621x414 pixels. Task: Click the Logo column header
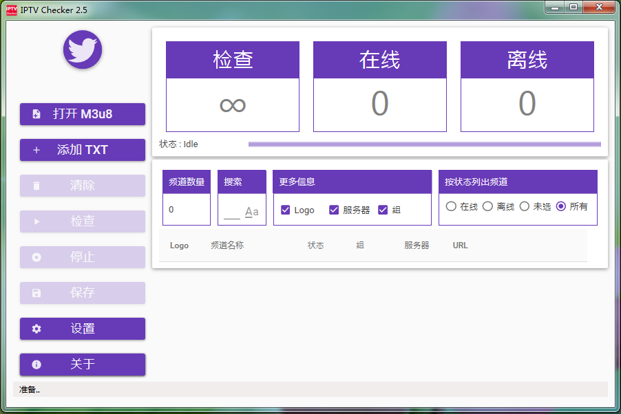click(x=179, y=246)
